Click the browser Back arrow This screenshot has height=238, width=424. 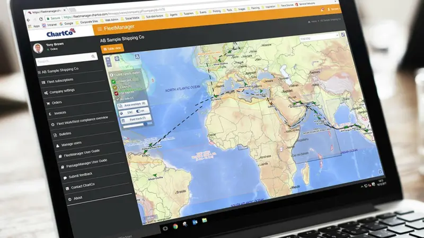(x=29, y=20)
